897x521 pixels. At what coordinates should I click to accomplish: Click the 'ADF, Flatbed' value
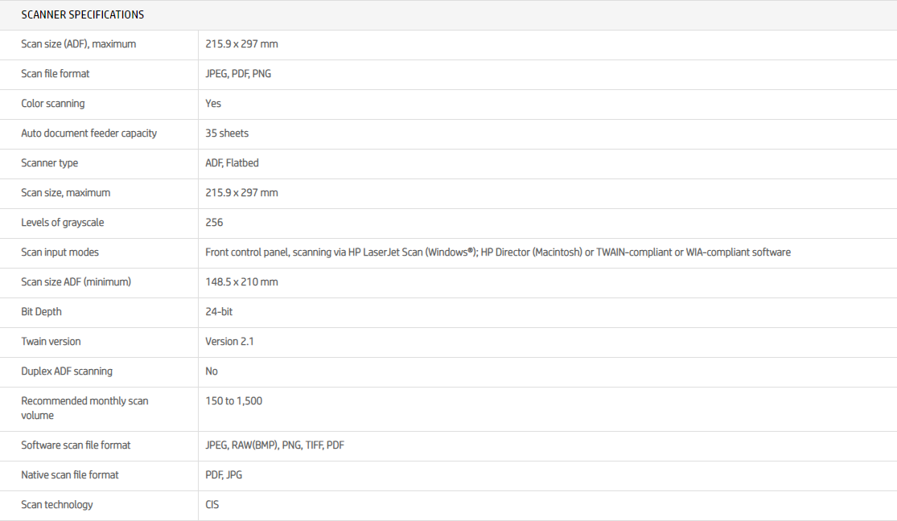tap(232, 163)
